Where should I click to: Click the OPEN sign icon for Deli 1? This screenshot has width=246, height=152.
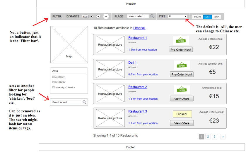tap(182, 65)
